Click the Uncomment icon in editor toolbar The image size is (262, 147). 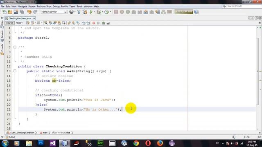108,23
